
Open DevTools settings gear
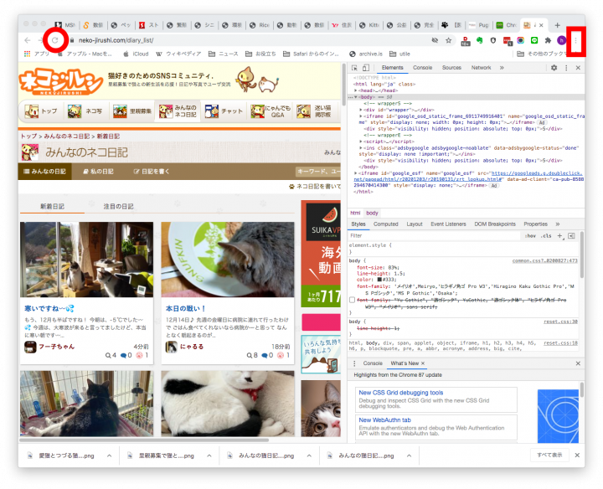pos(554,68)
